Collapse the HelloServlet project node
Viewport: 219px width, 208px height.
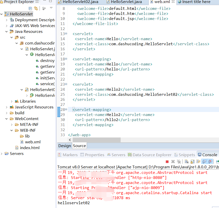click(2, 14)
